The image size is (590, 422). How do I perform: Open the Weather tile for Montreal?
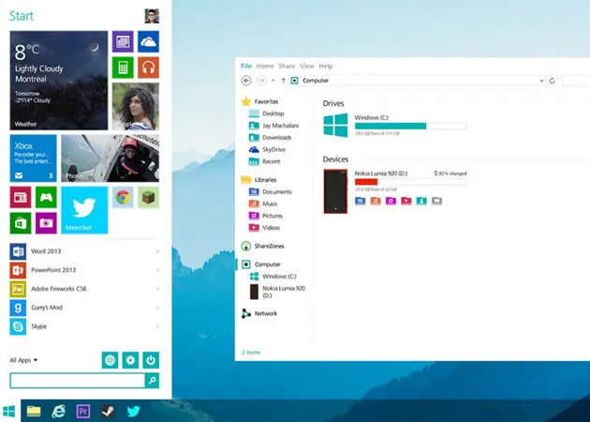(x=59, y=81)
